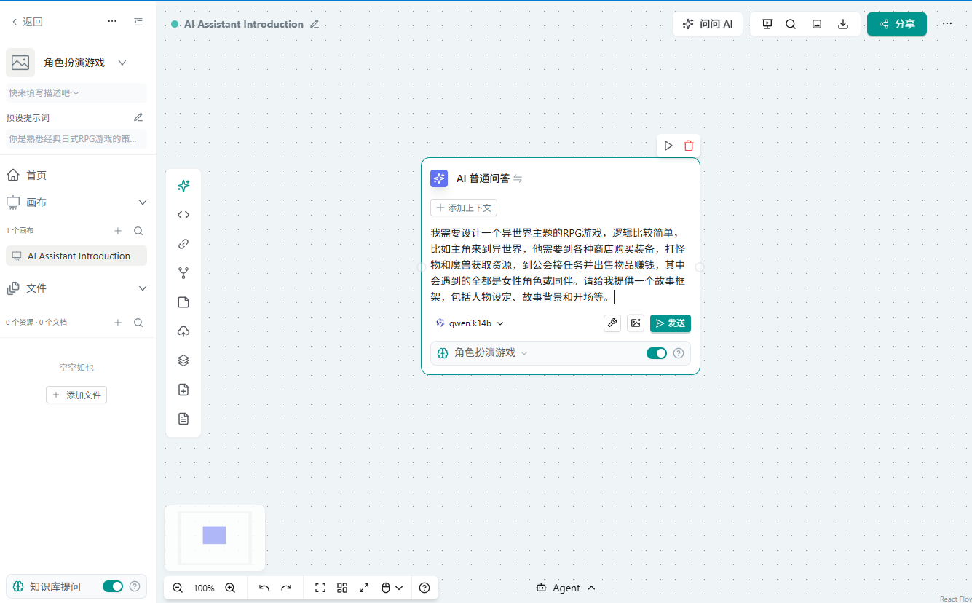Search files with the magnifier icon

tap(138, 323)
